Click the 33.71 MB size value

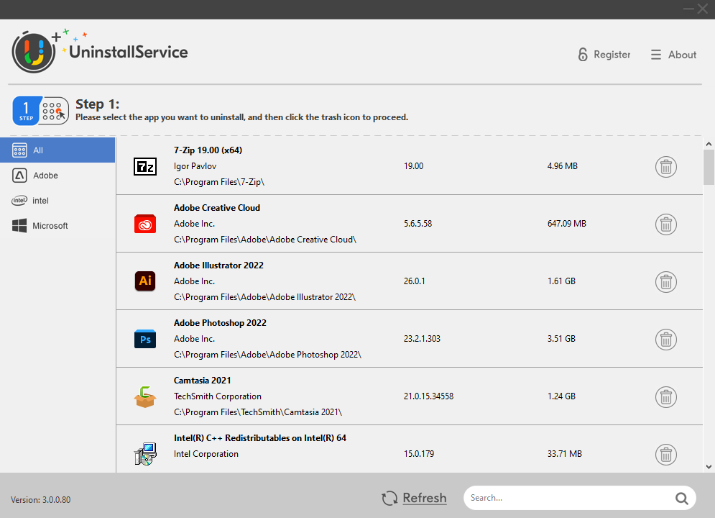tap(565, 454)
